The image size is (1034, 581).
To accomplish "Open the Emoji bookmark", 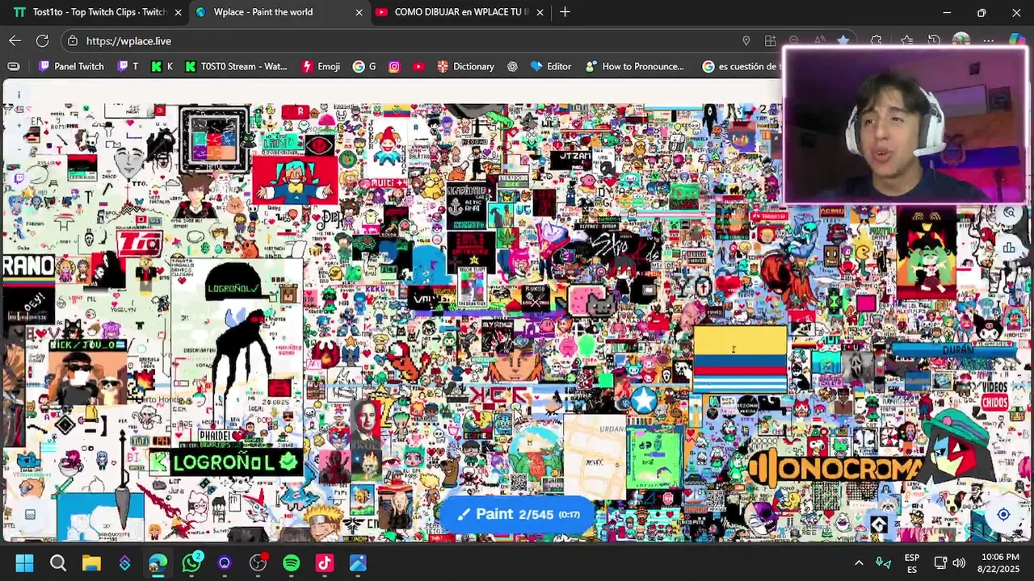I will pos(321,66).
